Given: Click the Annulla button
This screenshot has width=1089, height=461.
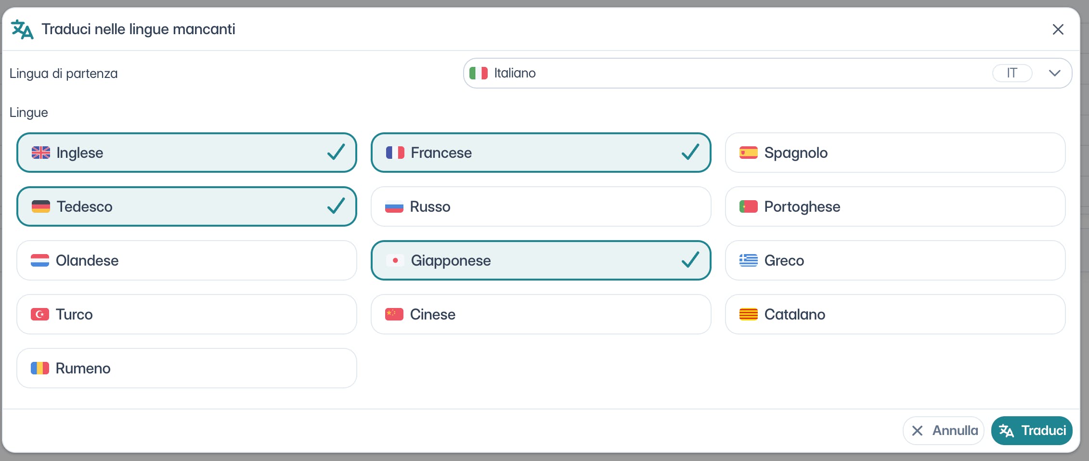Looking at the screenshot, I should coord(943,430).
